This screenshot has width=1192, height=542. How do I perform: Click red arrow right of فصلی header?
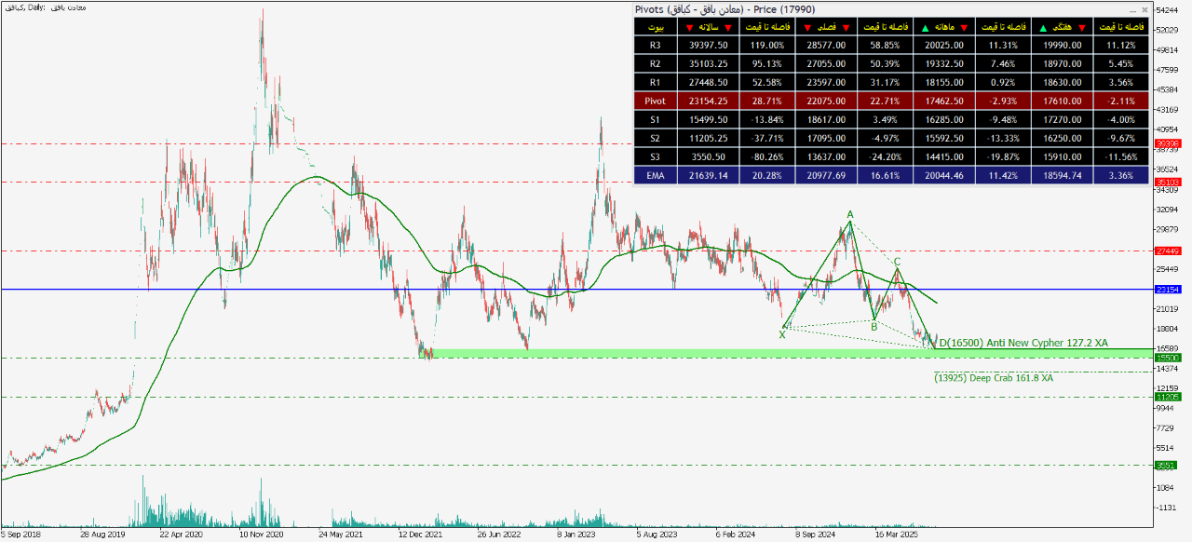tap(846, 28)
